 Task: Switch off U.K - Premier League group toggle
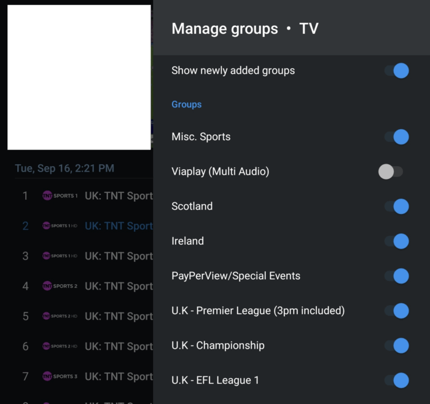point(396,311)
